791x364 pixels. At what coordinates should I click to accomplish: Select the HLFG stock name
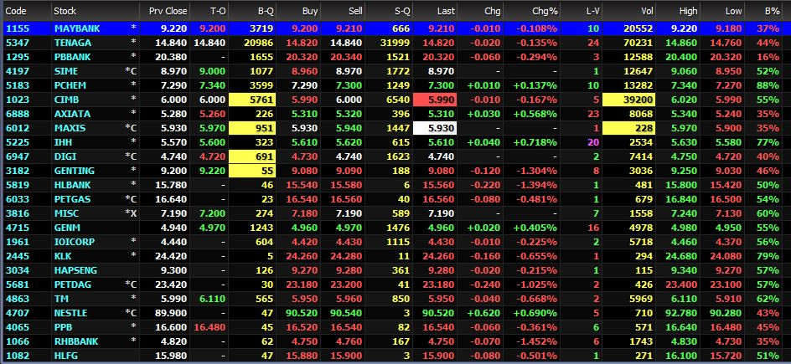click(66, 356)
